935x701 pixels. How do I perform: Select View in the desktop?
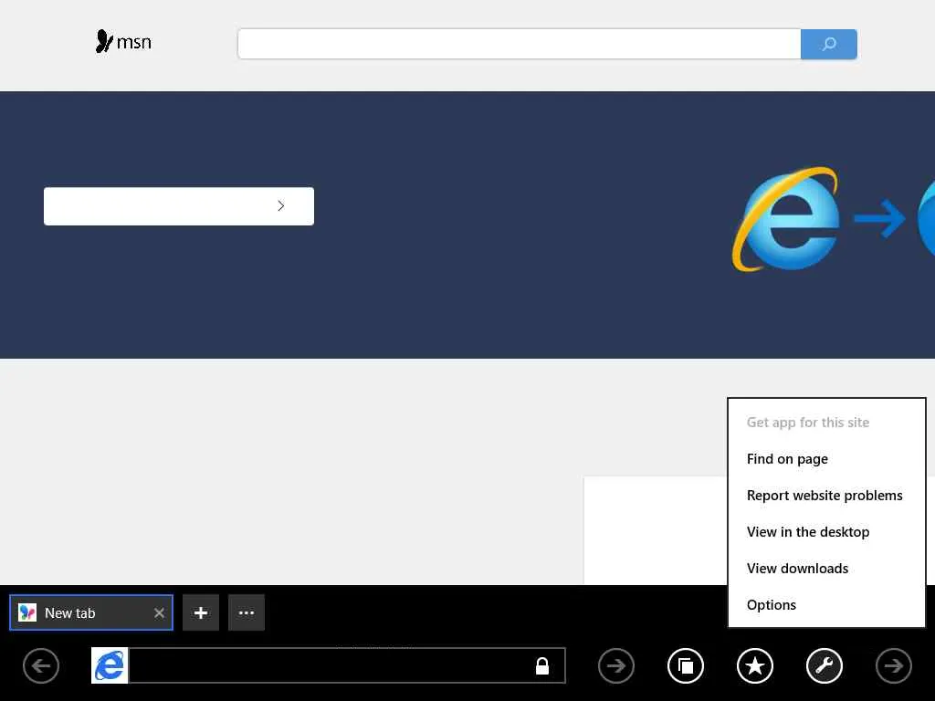click(x=808, y=532)
